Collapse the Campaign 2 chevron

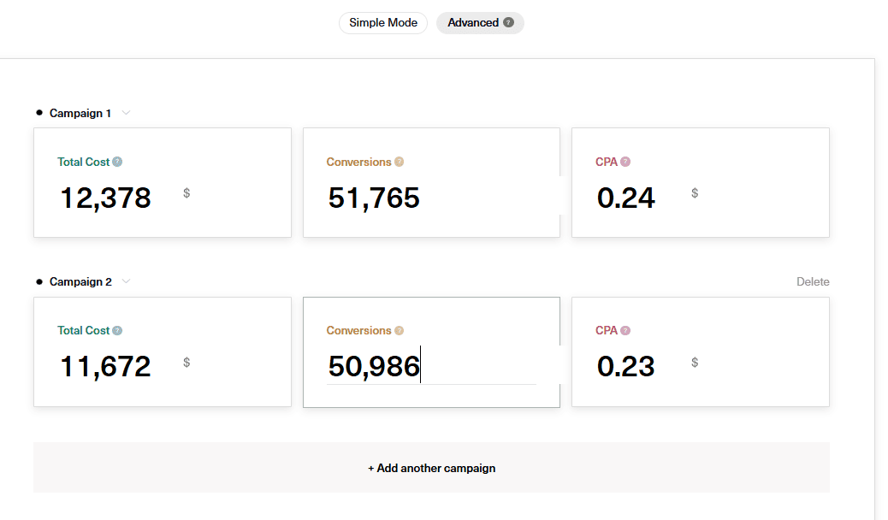click(126, 281)
